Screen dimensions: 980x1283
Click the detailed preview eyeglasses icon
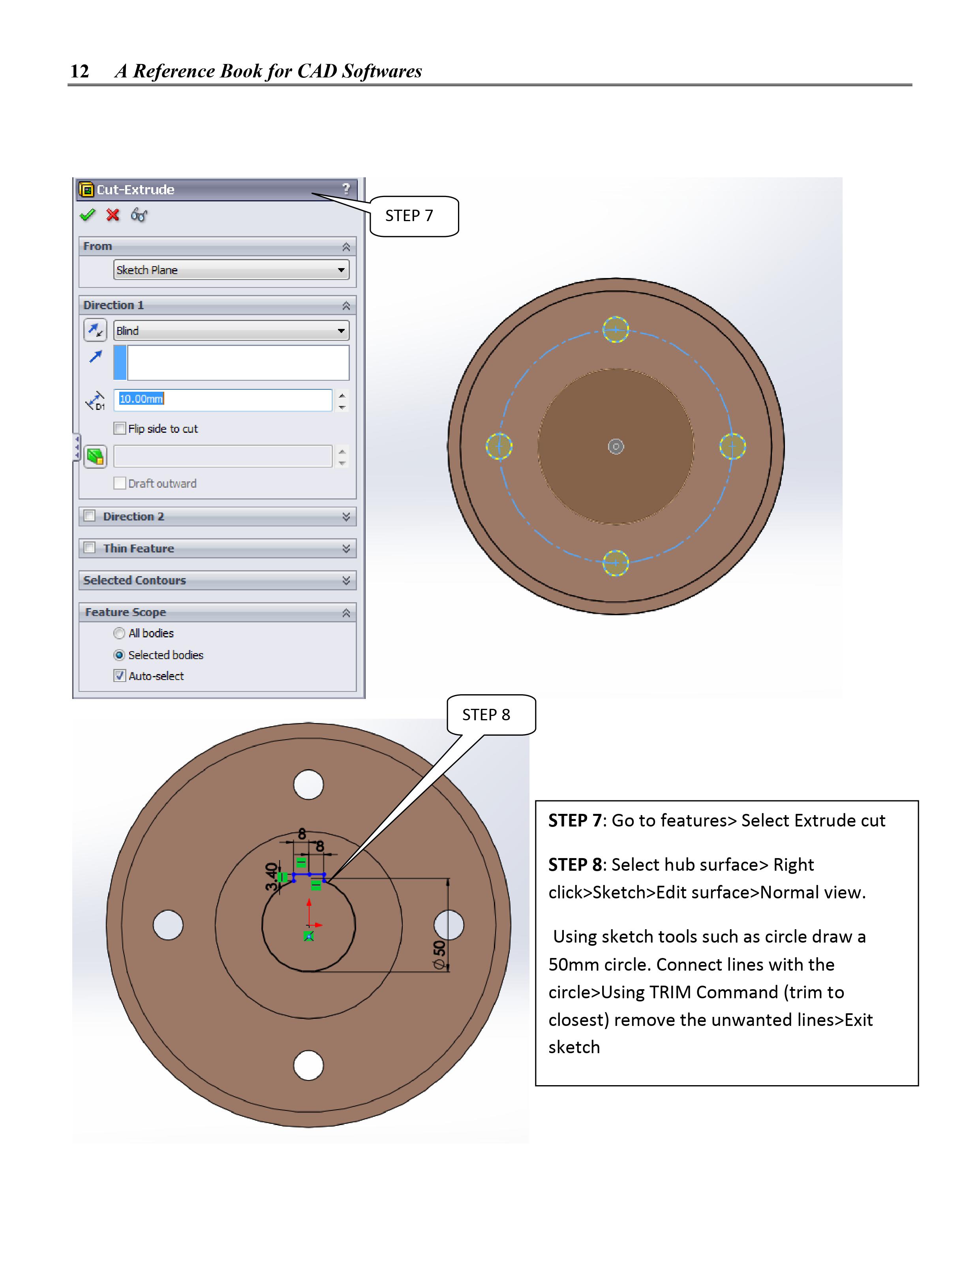[139, 215]
